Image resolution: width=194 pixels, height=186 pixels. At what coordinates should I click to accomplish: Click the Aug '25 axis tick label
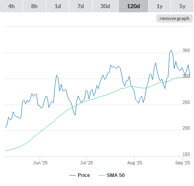click(x=135, y=163)
